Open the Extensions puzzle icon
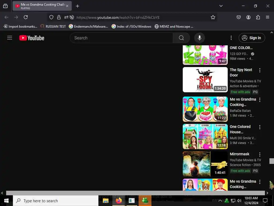Screen dimensions: 274x206 point(258,17)
